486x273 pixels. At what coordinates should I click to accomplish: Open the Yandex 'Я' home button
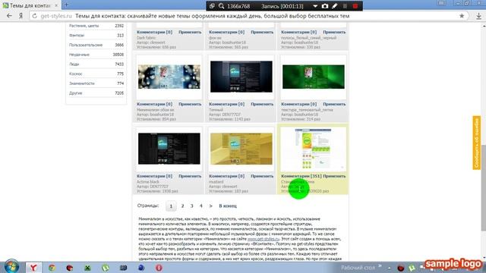pyautogui.click(x=21, y=16)
